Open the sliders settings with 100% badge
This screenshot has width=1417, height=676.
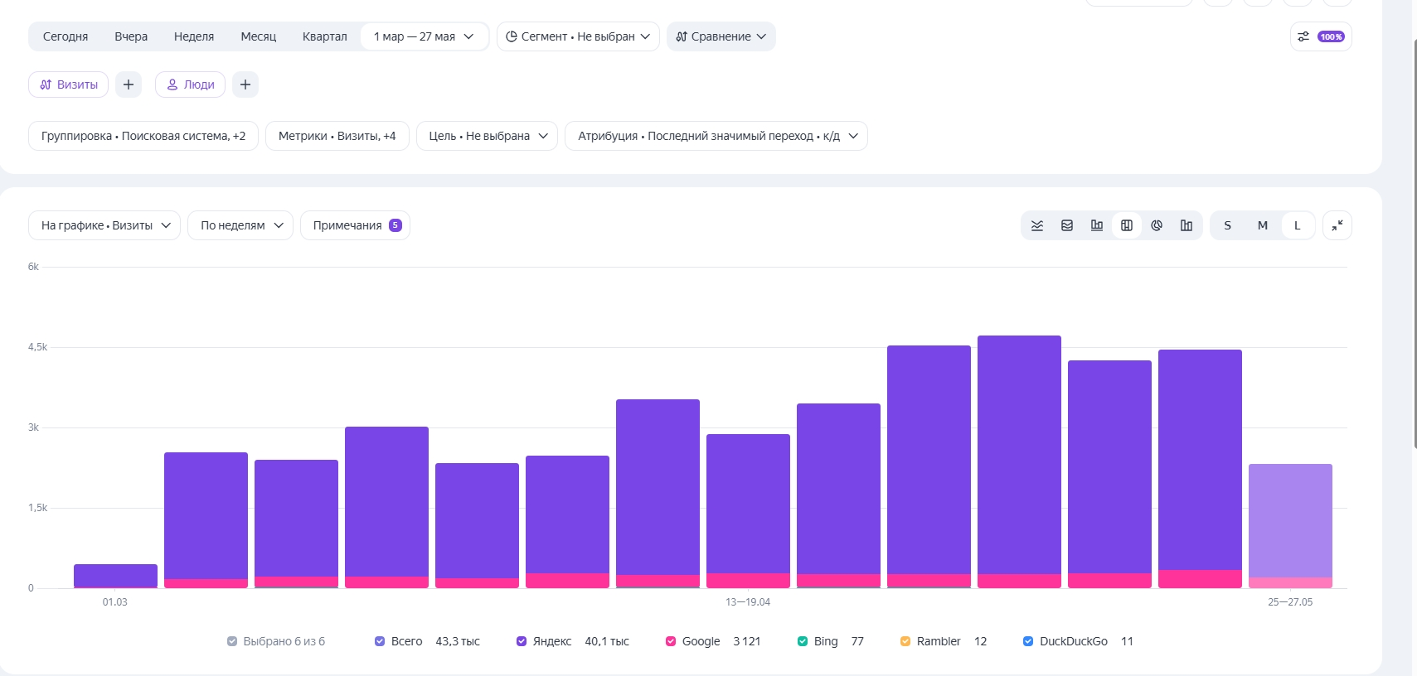[1321, 36]
